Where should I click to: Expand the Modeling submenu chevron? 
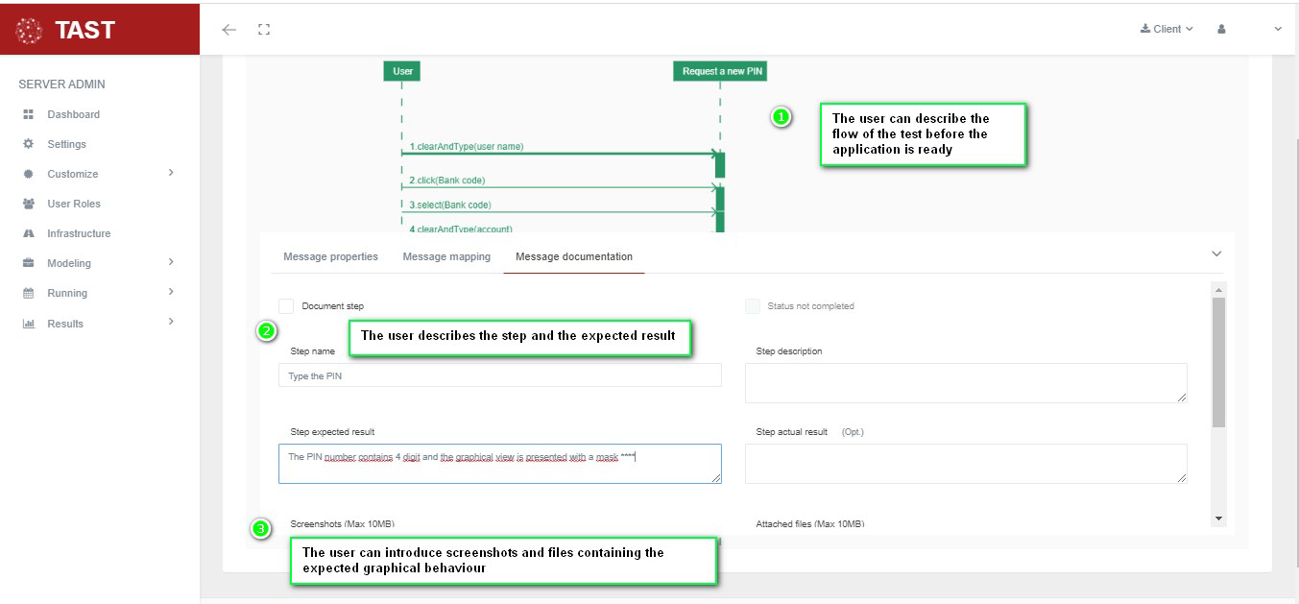coord(171,262)
